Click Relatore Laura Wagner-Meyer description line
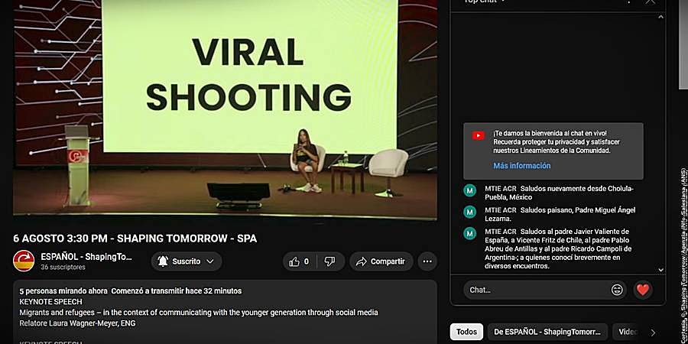Viewport: 688px width, 344px height. pyautogui.click(x=78, y=323)
